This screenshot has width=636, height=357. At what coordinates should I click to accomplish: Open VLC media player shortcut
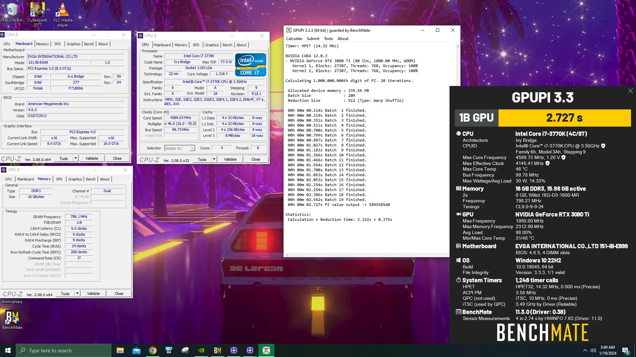click(x=63, y=15)
